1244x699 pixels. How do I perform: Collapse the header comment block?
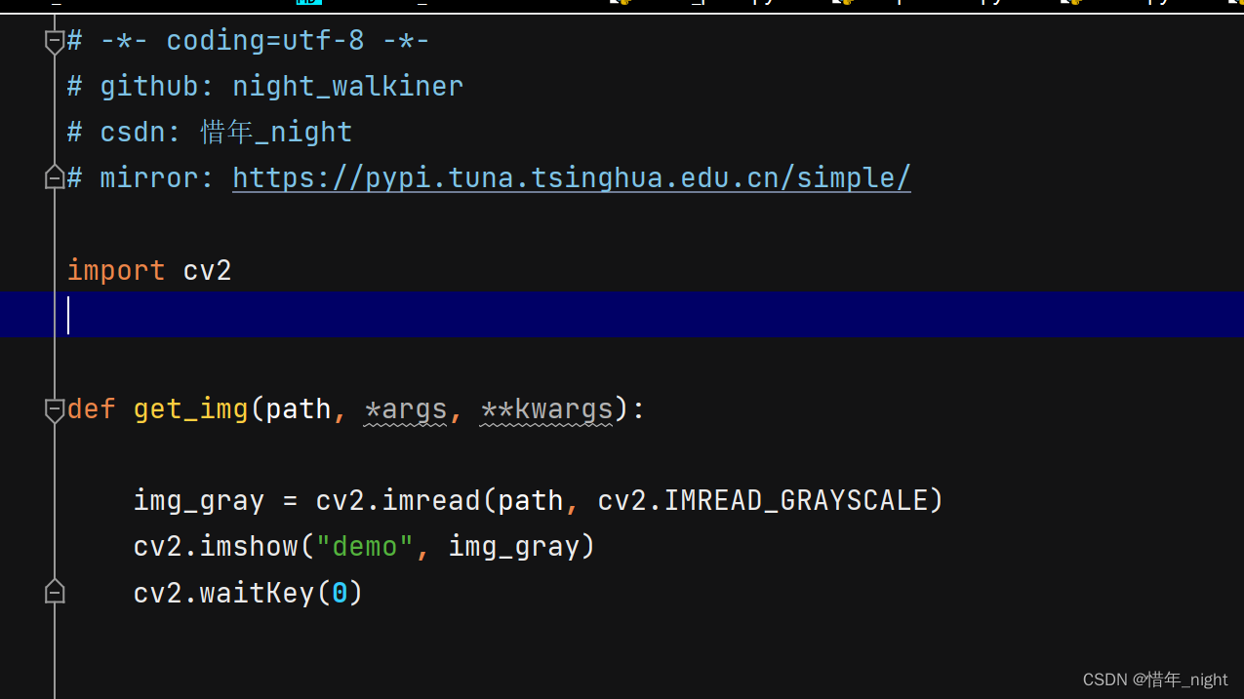tap(55, 40)
